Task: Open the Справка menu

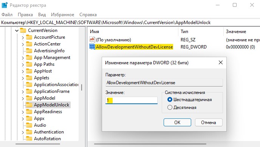Action: [x=88, y=15]
